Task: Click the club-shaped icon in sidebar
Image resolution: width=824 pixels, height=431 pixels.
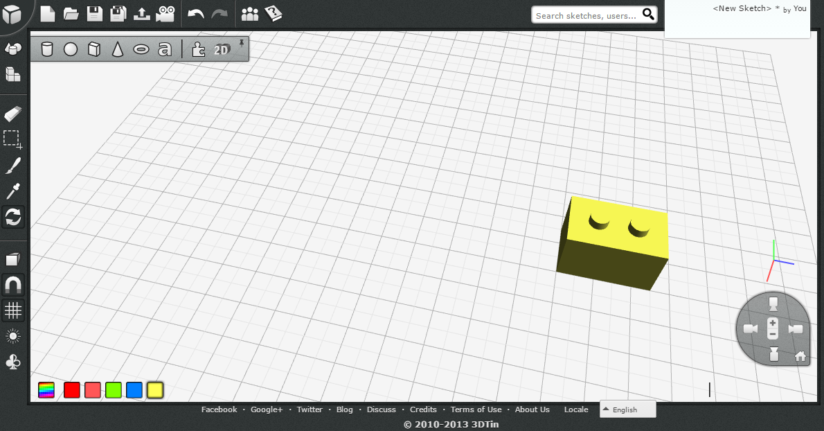Action: pos(12,362)
